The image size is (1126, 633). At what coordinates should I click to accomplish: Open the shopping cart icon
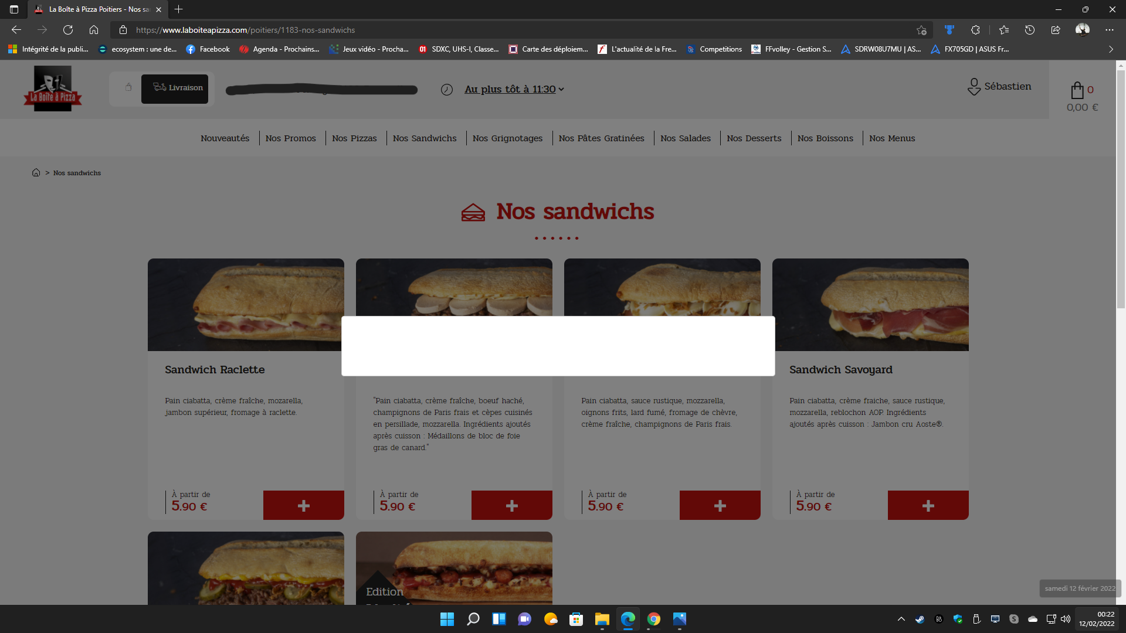tap(1077, 90)
